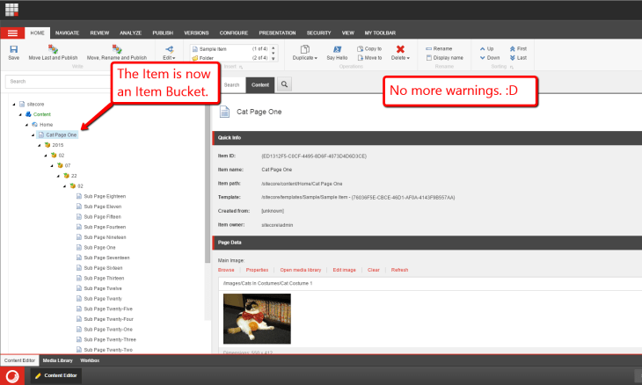Click the Sitecore logo in bottom bar
The width and height of the screenshot is (642, 385).
tap(13, 375)
